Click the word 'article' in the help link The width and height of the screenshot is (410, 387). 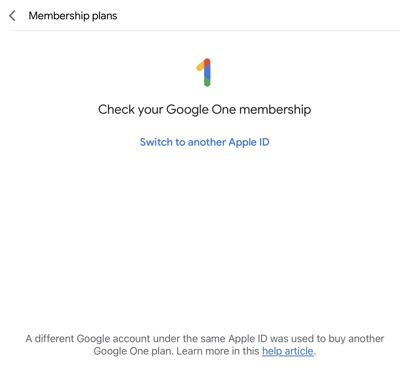[299, 351]
